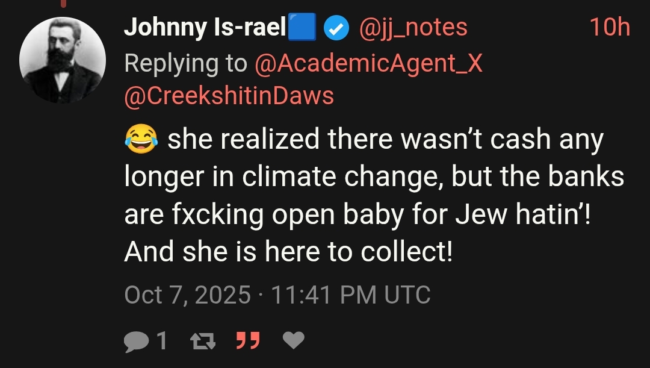The image size is (650, 368).
Task: Click the @jj_notes handle
Action: pyautogui.click(x=413, y=28)
